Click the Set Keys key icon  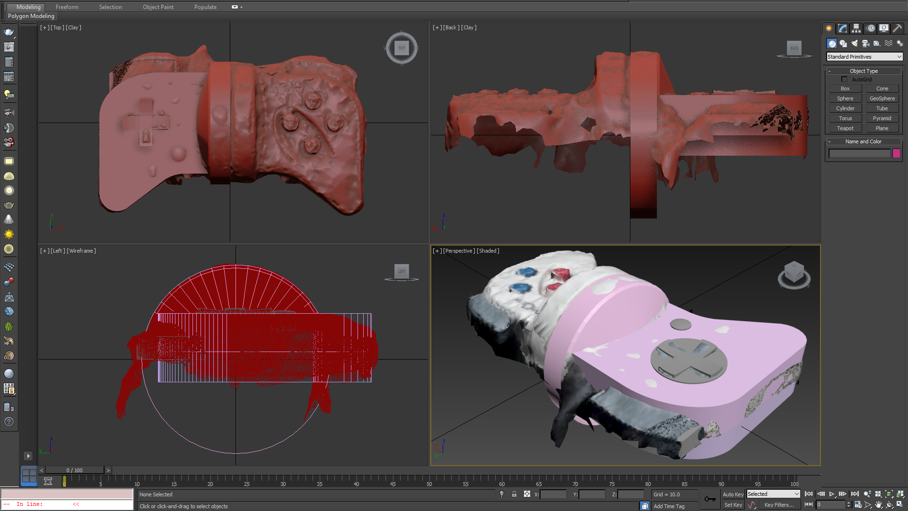pos(710,499)
